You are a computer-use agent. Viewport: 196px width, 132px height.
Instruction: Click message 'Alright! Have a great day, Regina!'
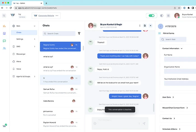coord(125,96)
